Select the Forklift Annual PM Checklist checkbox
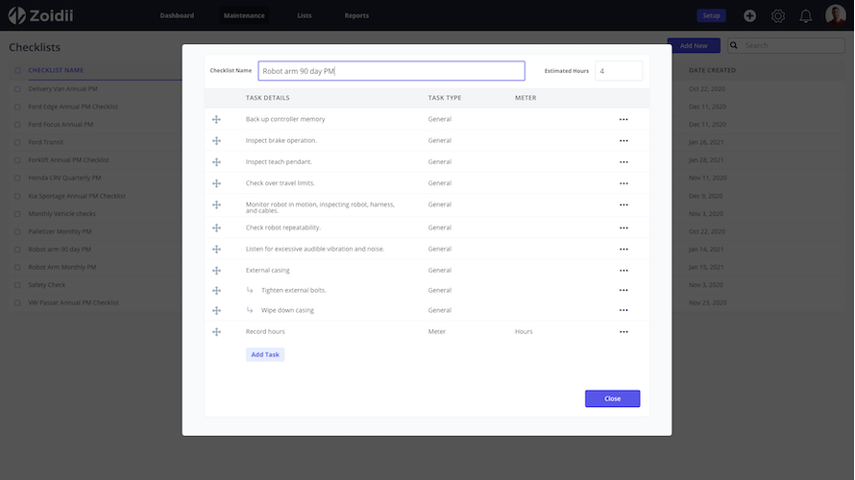This screenshot has height=480, width=855. 17,159
